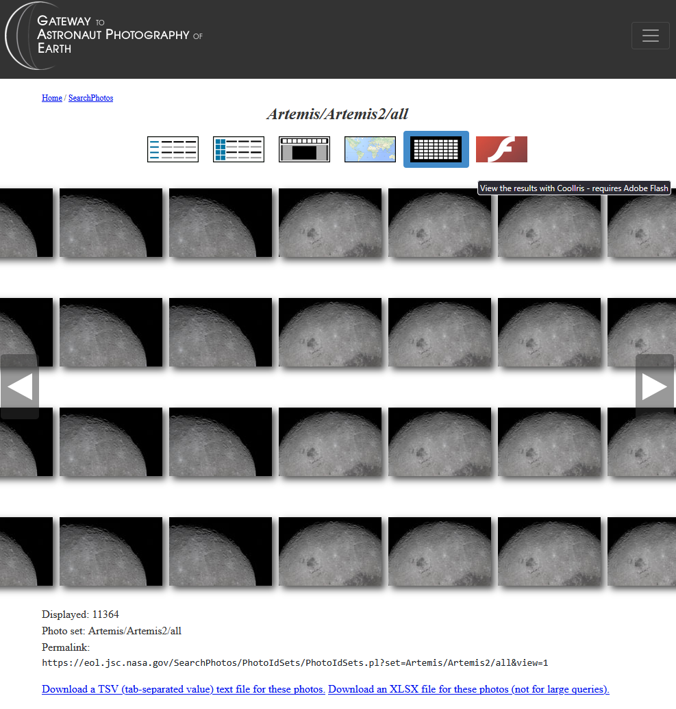Open the fourth moon thumbnail in the top row

pyautogui.click(x=330, y=223)
